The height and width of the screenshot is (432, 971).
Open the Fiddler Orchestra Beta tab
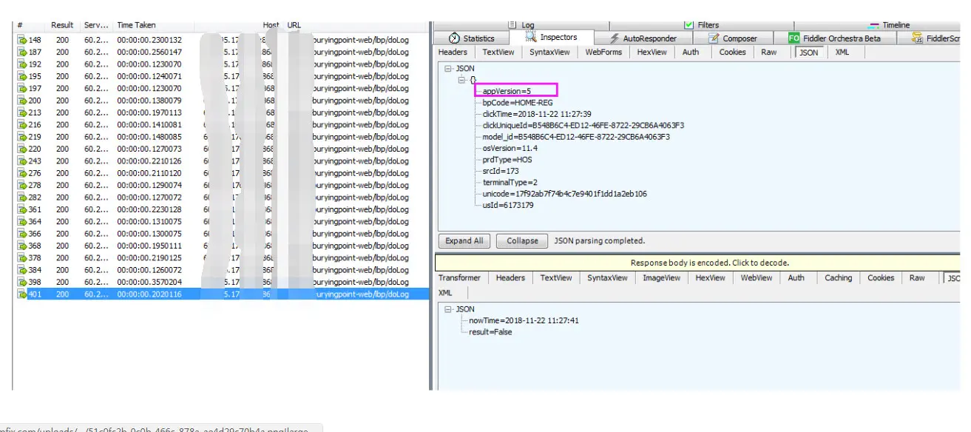[835, 38]
